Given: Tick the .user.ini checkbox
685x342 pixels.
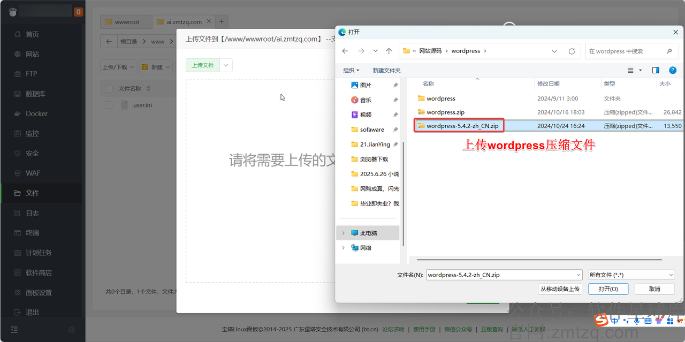Looking at the screenshot, I should click(109, 105).
